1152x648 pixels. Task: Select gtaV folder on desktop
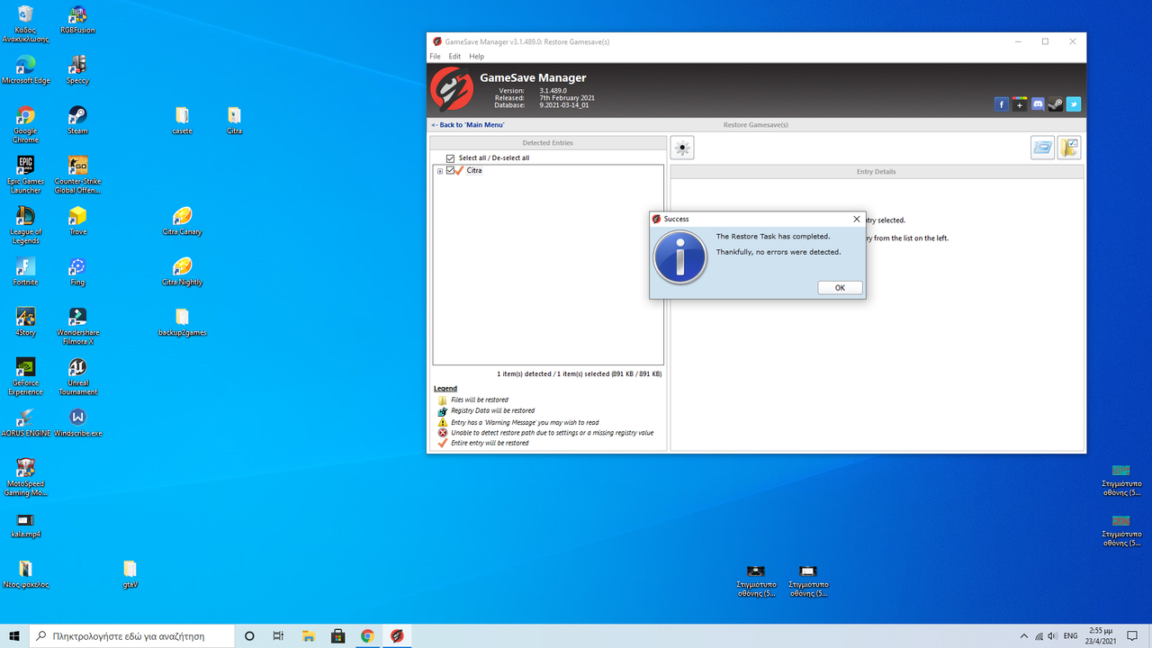tap(130, 574)
